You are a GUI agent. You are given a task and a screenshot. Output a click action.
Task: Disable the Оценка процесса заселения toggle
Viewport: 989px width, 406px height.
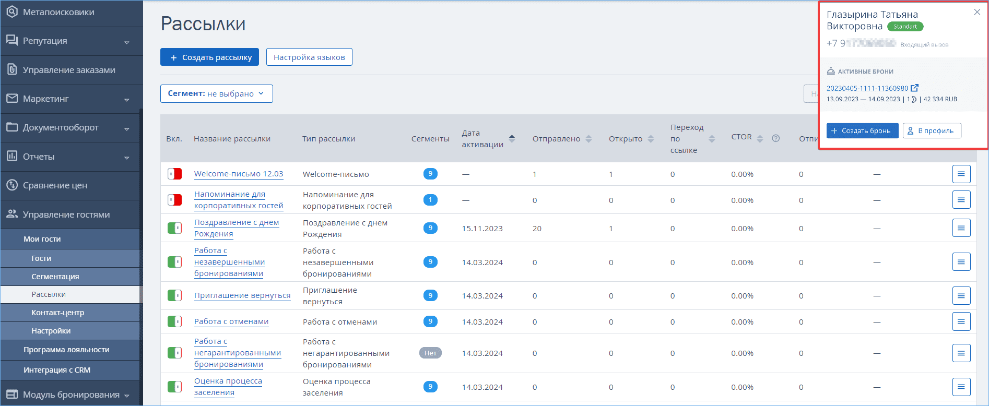coord(174,387)
